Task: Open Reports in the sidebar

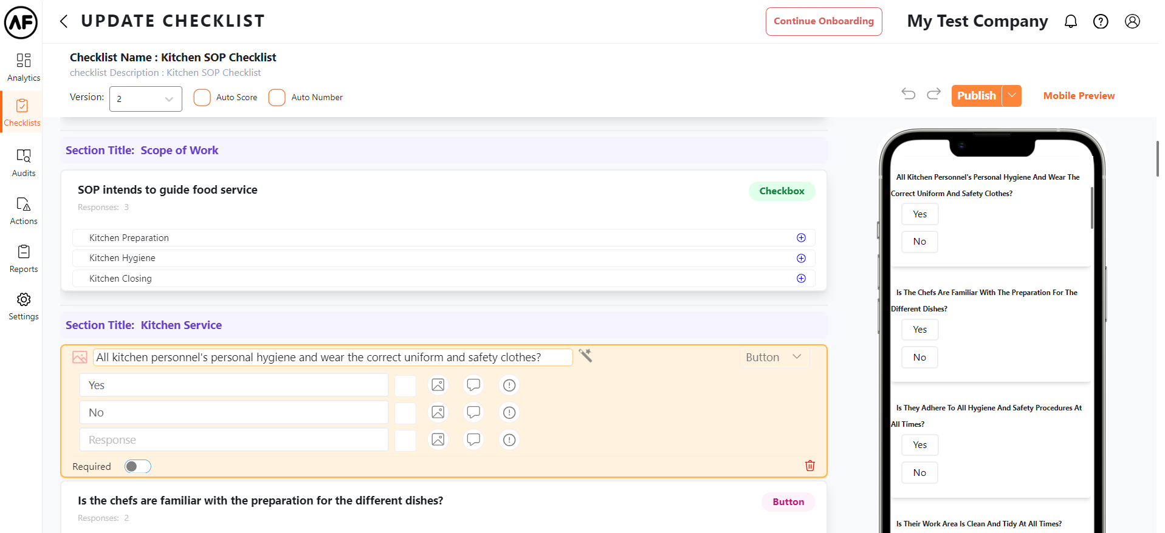Action: coord(24,259)
